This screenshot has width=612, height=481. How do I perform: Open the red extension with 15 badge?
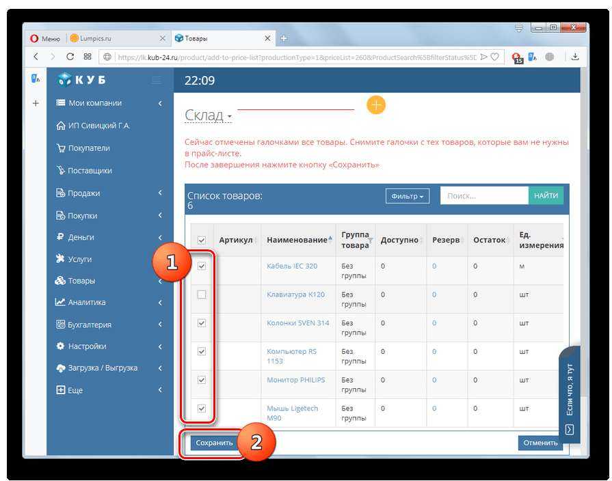pyautogui.click(x=517, y=58)
